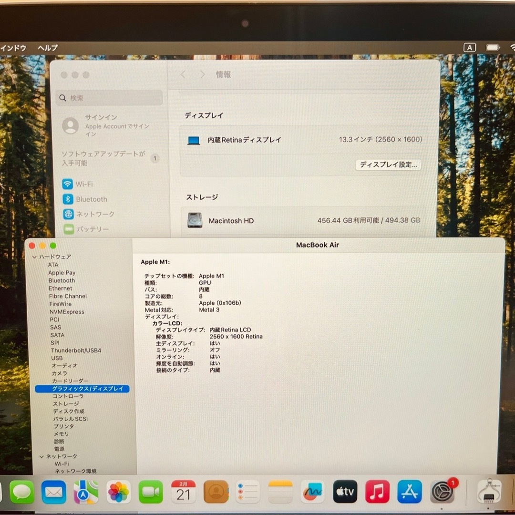Select Ethernet in the hardware list
The height and width of the screenshot is (515, 515).
pos(61,288)
